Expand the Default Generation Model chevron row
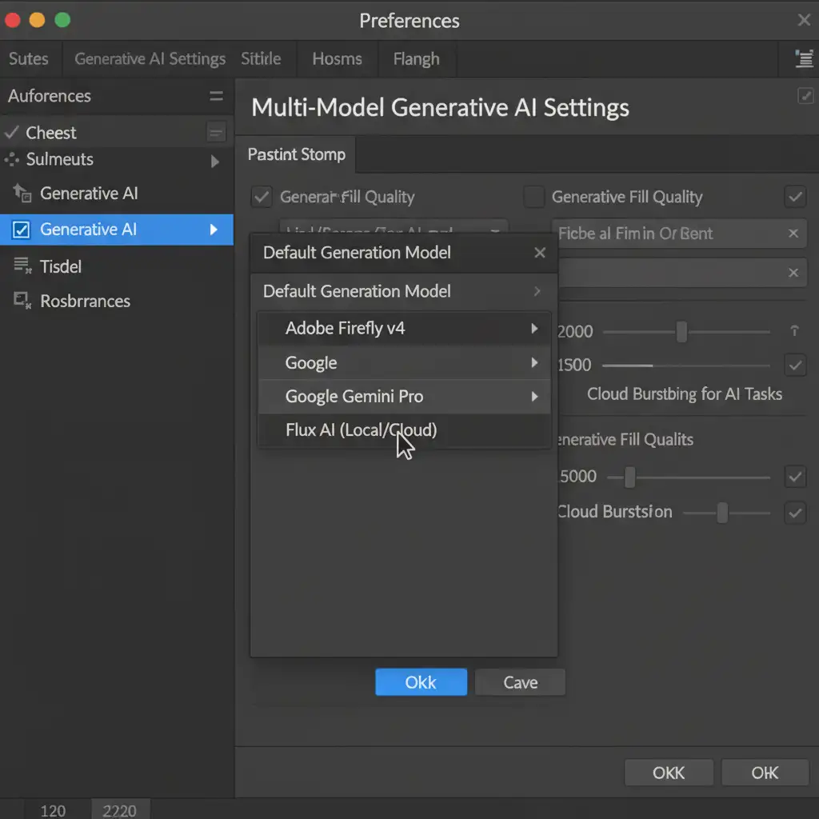Screen dimensions: 819x819 tap(537, 292)
